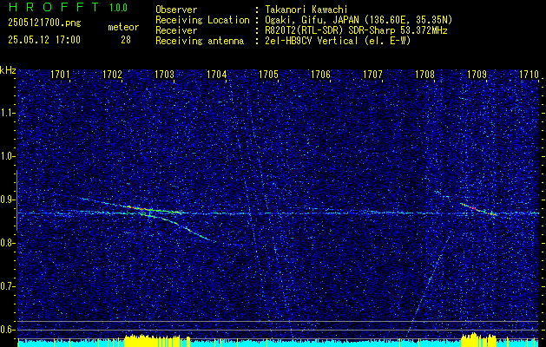The height and width of the screenshot is (347, 546).
Task: Click the 1706 time marker
Action: 320,75
